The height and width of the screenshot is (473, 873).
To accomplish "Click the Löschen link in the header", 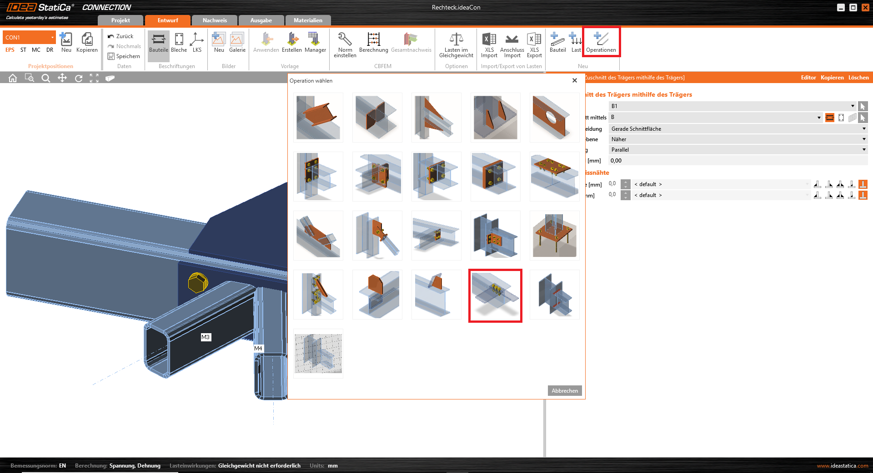I will [x=858, y=78].
